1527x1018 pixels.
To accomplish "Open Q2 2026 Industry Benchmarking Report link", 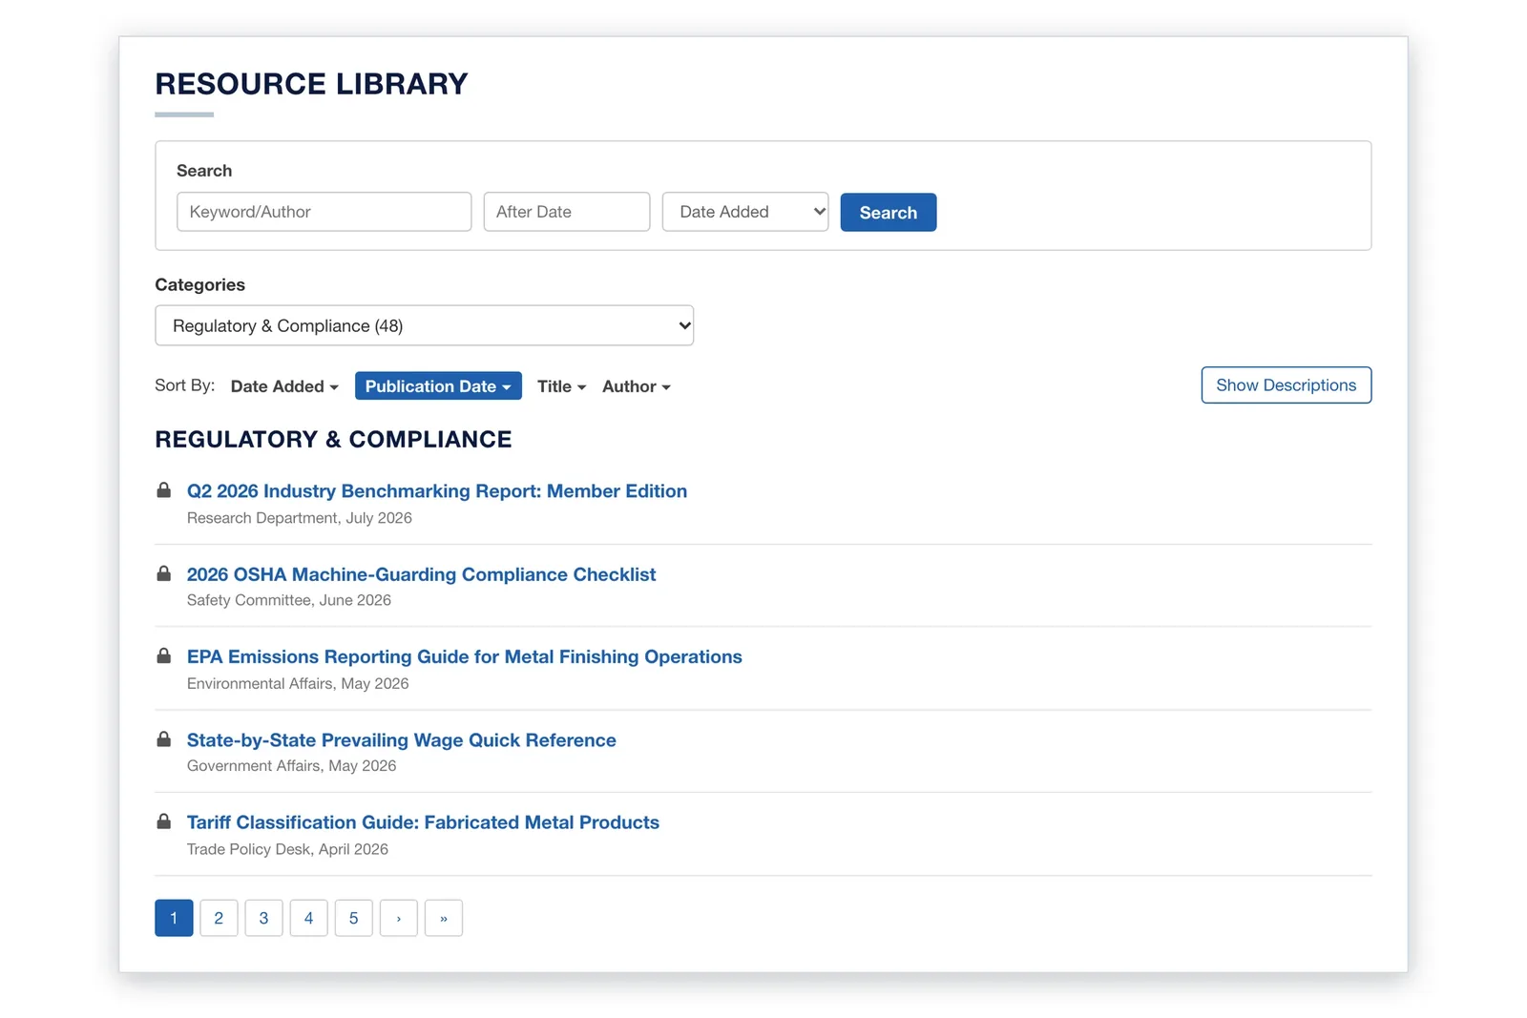I will click(x=437, y=491).
